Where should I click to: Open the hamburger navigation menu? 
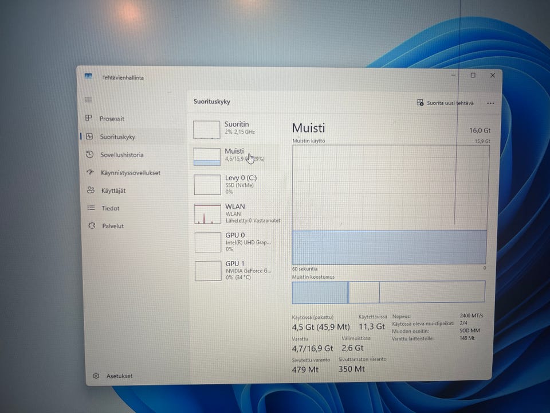(x=88, y=100)
